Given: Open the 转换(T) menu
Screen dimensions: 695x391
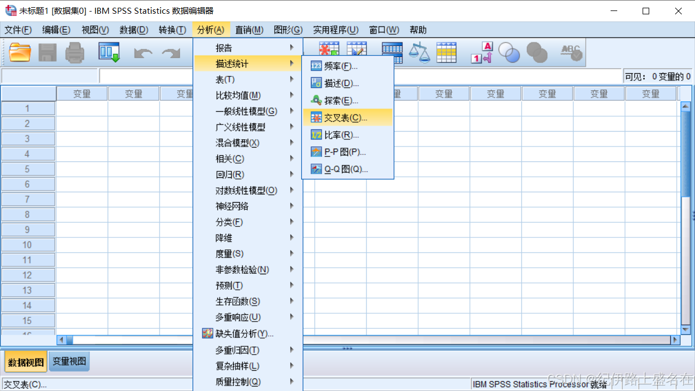Looking at the screenshot, I should tap(173, 30).
